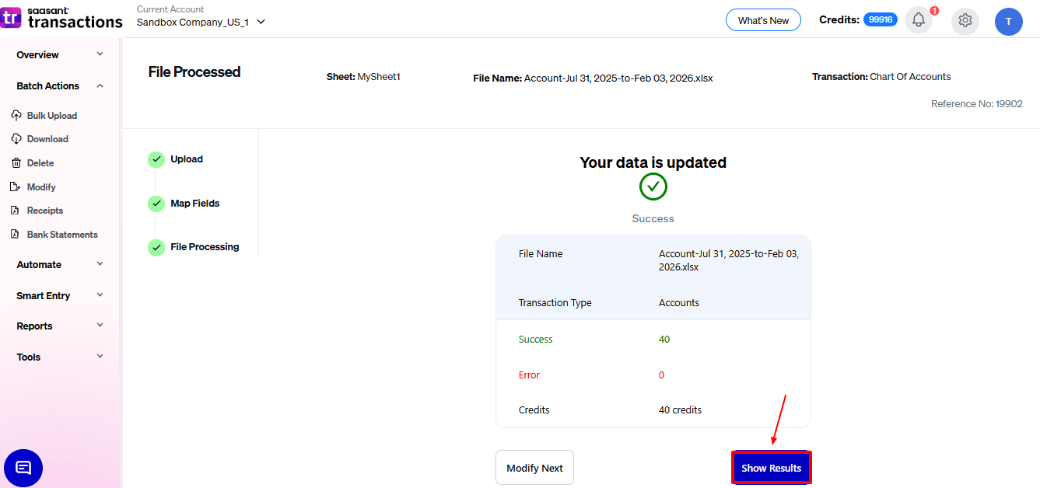The height and width of the screenshot is (488, 1040).
Task: Expand the Tools section
Action: [29, 357]
